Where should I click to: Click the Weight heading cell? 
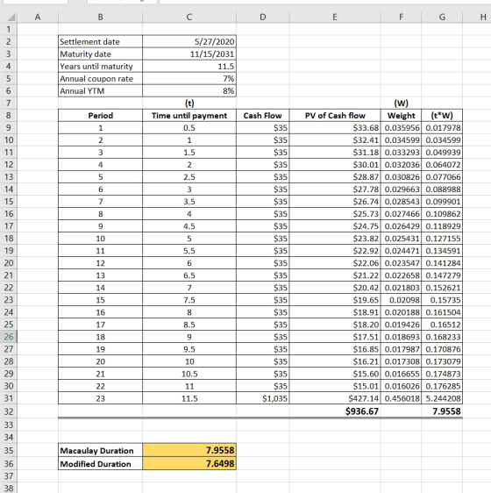coord(401,116)
